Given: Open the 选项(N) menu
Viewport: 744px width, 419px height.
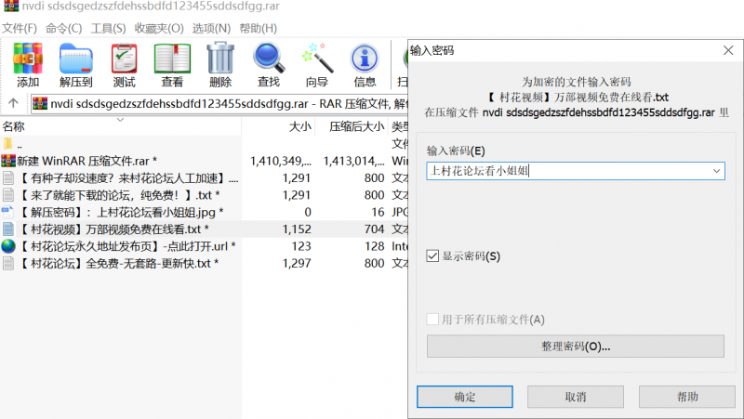Looking at the screenshot, I should pos(211,29).
